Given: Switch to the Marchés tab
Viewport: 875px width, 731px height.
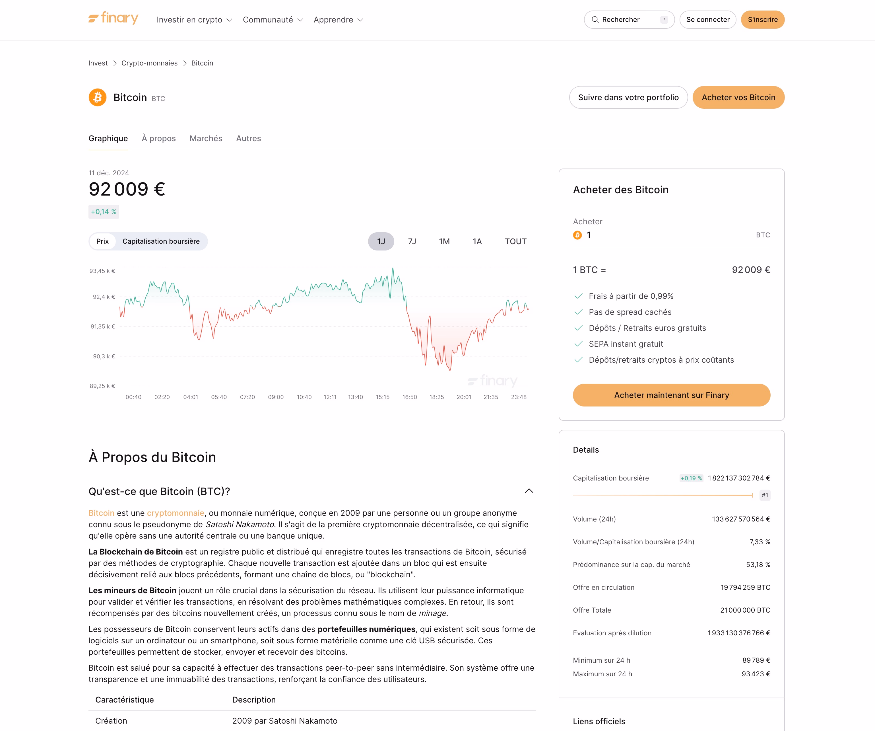Looking at the screenshot, I should click(206, 138).
